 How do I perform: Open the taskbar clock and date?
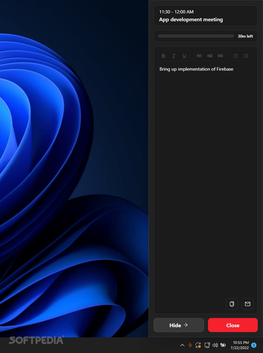tap(239, 345)
